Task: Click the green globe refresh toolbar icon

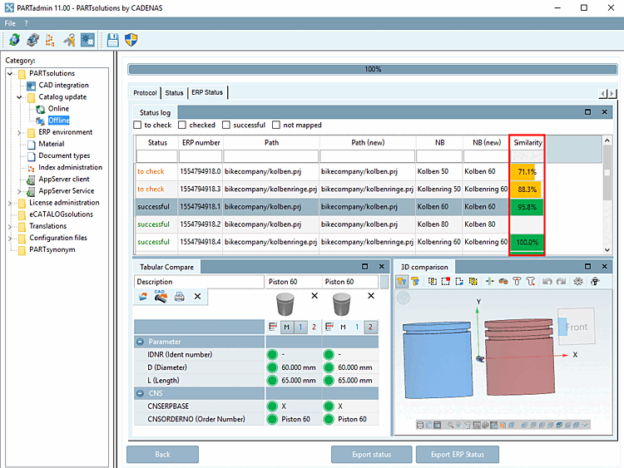Action: click(14, 39)
